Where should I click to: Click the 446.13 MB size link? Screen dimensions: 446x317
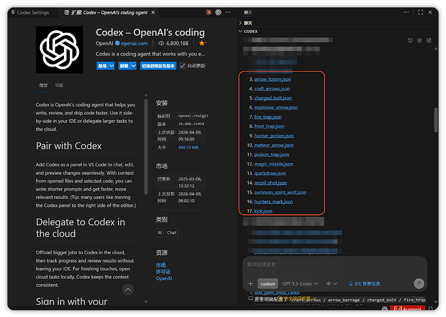[188, 147]
